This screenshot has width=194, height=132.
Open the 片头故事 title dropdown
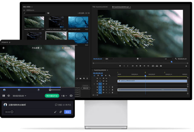tap(37, 48)
